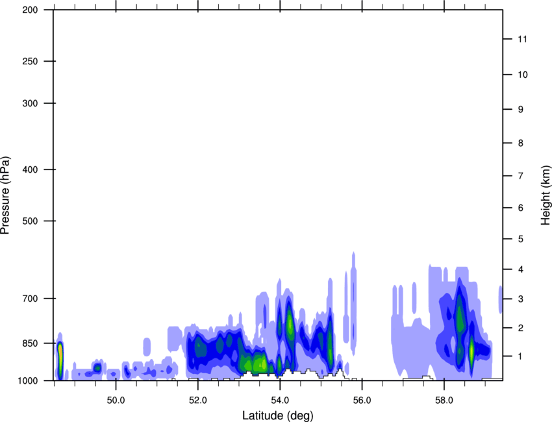Click the 52.0 latitude tick label
The width and height of the screenshot is (552, 422).
coord(198,401)
